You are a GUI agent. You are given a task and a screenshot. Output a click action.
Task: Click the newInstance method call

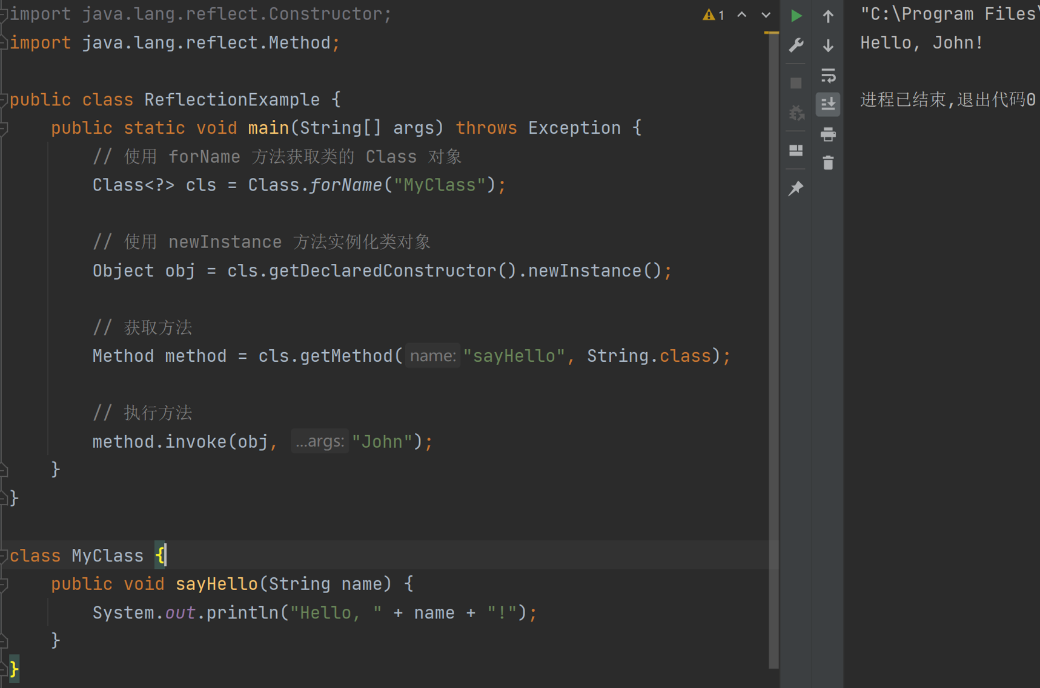[x=585, y=270]
